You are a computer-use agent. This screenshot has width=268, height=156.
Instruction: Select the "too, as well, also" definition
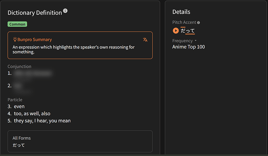(x=32, y=114)
